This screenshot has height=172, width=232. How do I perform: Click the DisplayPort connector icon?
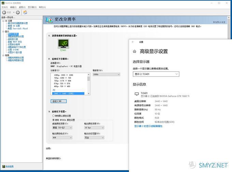pyautogui.click(x=53, y=66)
